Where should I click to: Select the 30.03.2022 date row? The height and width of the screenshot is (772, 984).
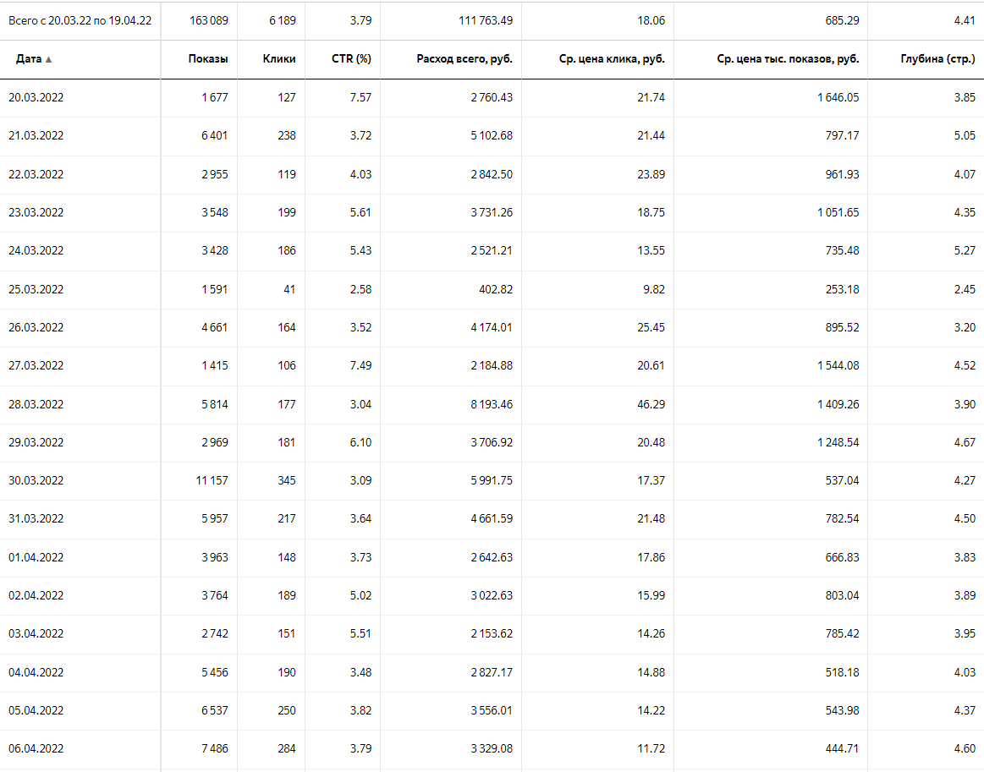(36, 480)
